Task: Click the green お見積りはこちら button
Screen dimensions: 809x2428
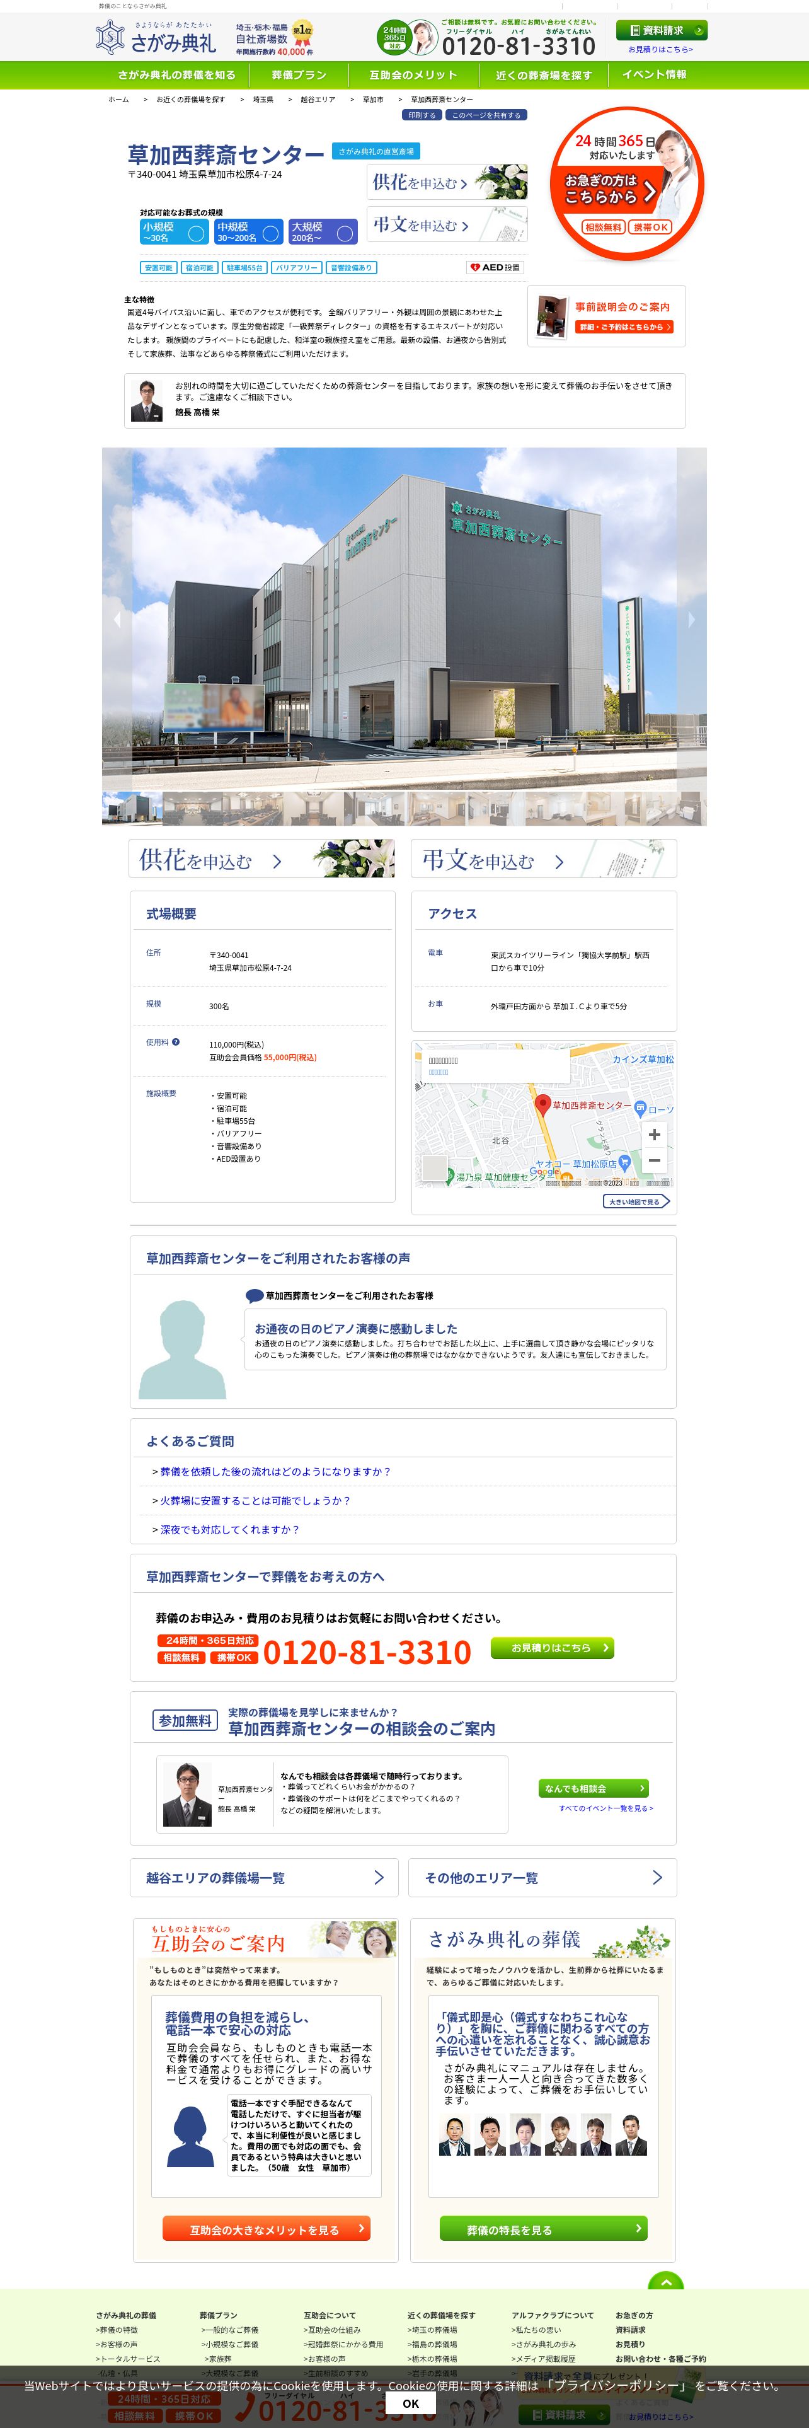Action: (552, 1648)
